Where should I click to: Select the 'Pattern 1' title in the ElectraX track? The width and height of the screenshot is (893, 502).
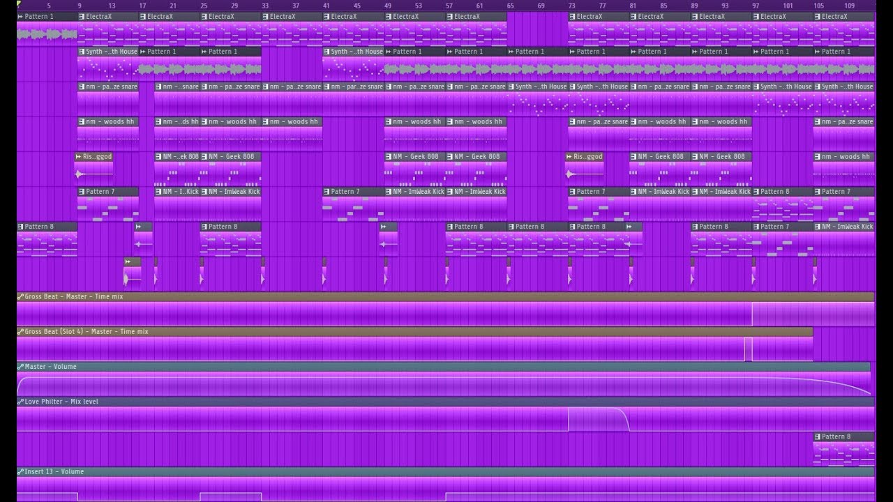(x=39, y=16)
